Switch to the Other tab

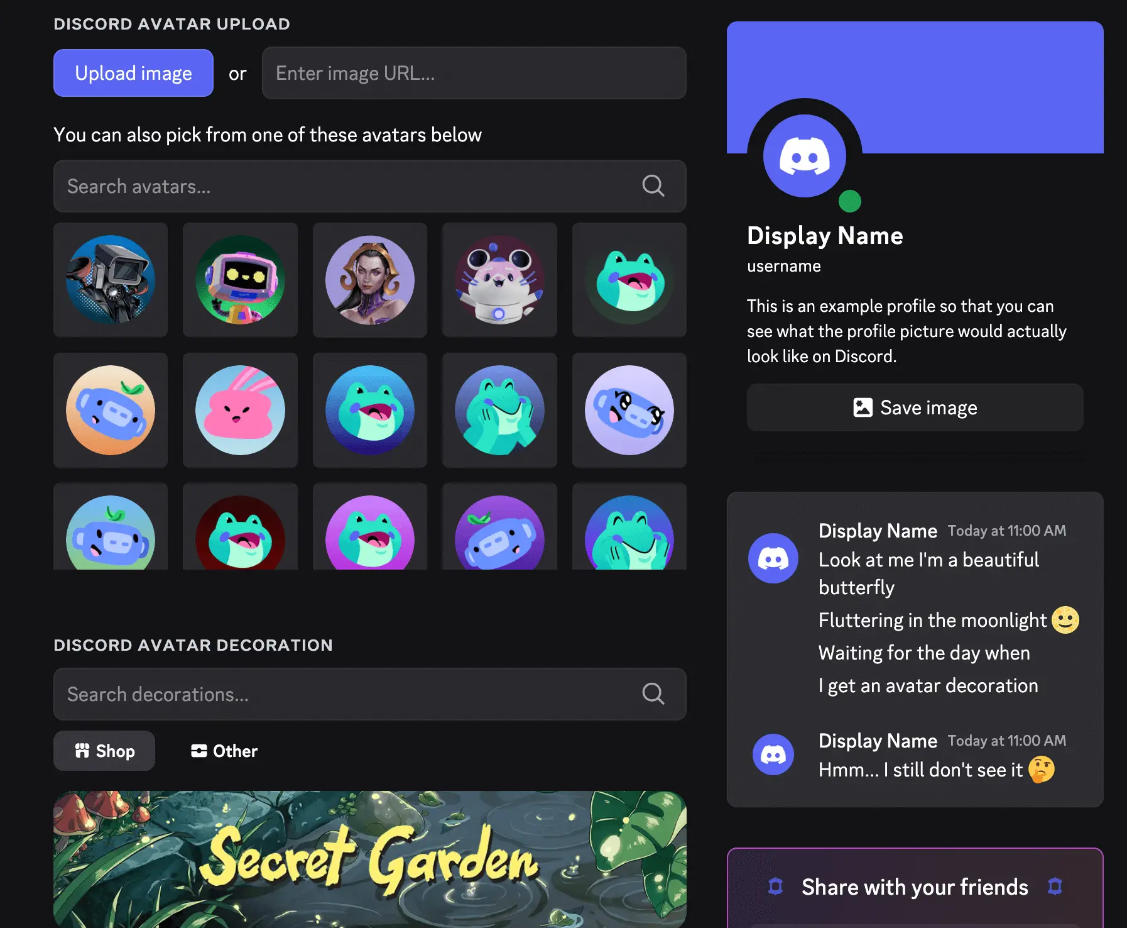tap(224, 751)
